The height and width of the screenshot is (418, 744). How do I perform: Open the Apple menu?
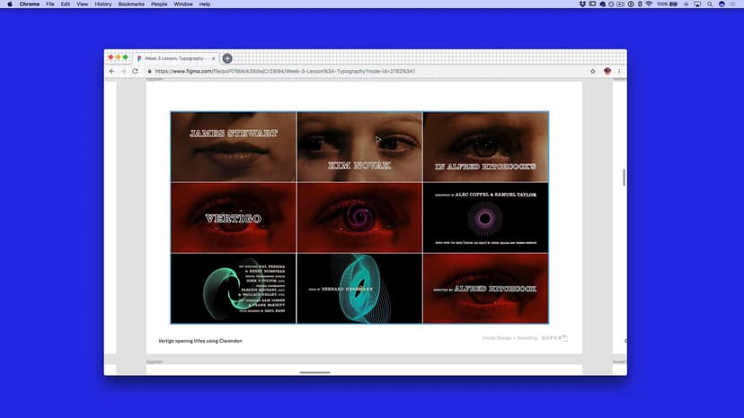tap(10, 4)
